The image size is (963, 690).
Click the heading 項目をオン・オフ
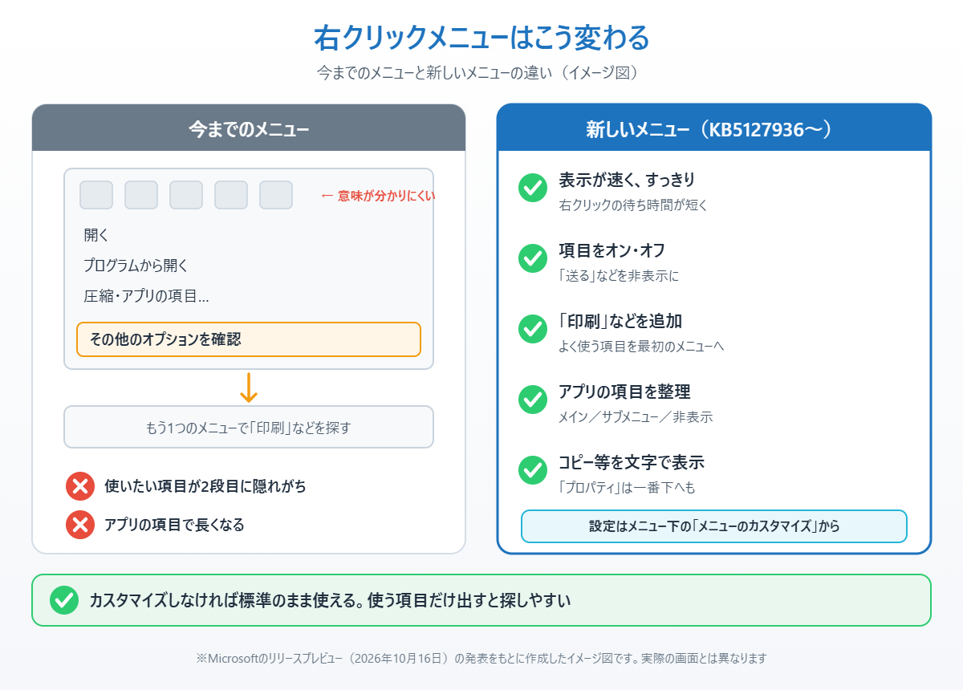[612, 250]
